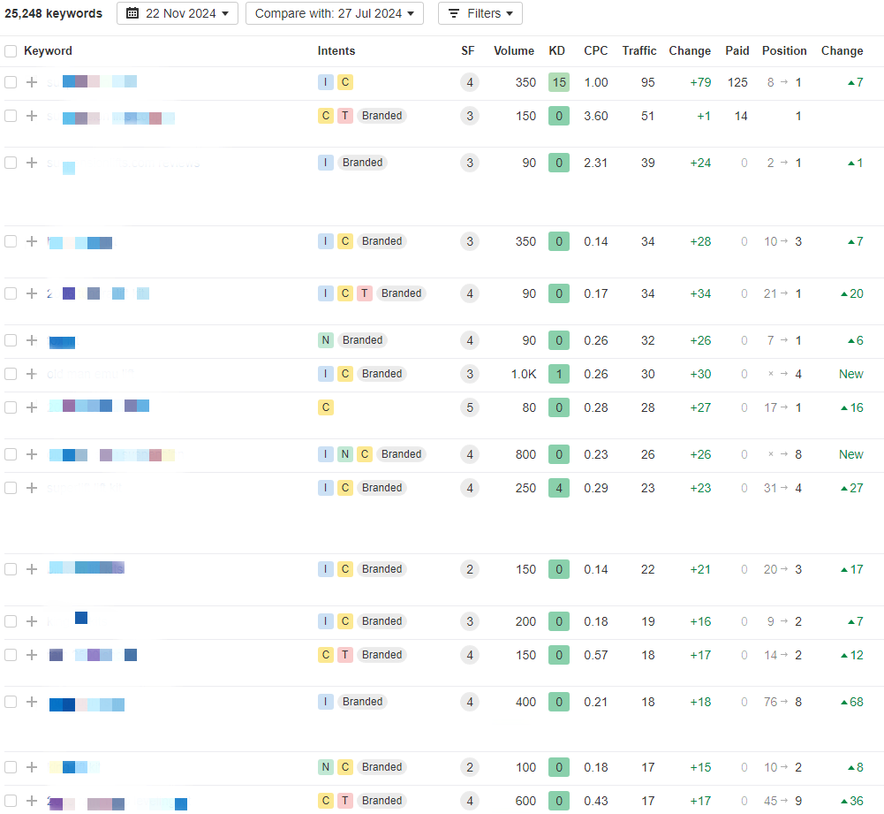Open the 22 Nov 2024 date dropdown
Image resolution: width=884 pixels, height=814 pixels.
pos(178,13)
